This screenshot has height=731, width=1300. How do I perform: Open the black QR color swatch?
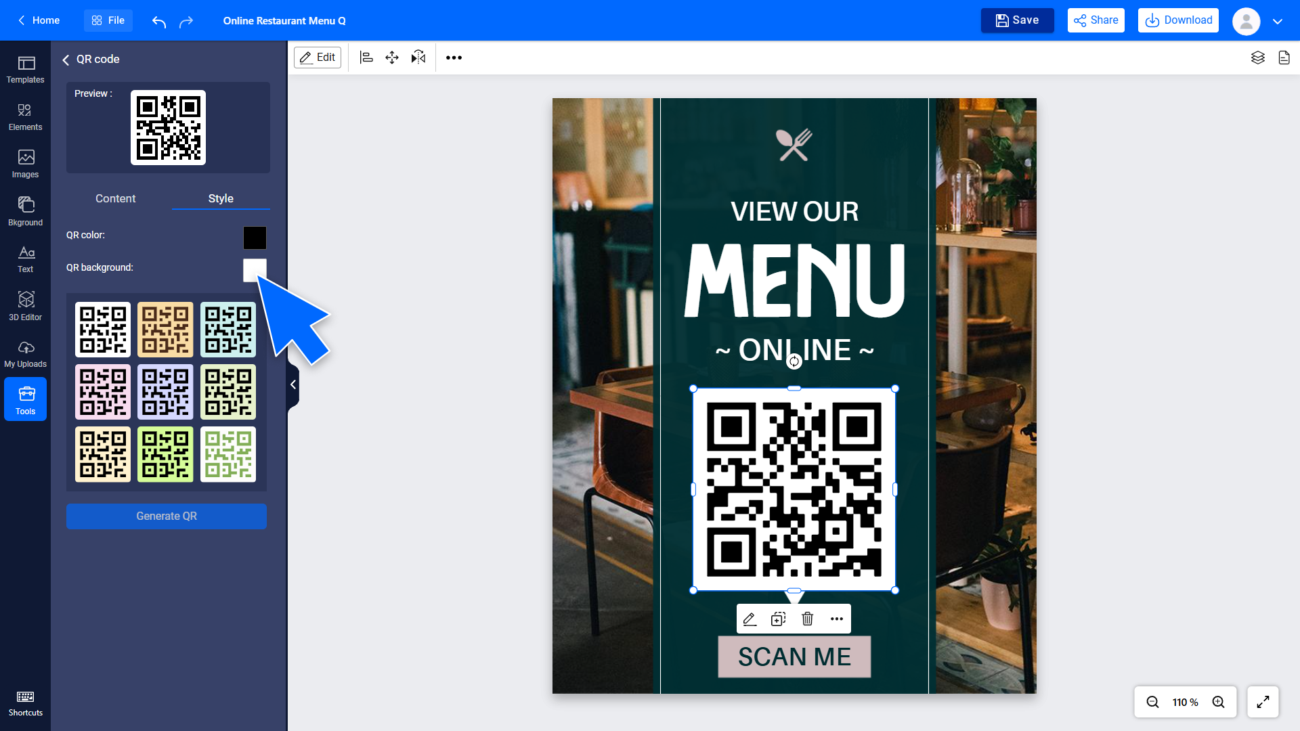[x=255, y=238]
